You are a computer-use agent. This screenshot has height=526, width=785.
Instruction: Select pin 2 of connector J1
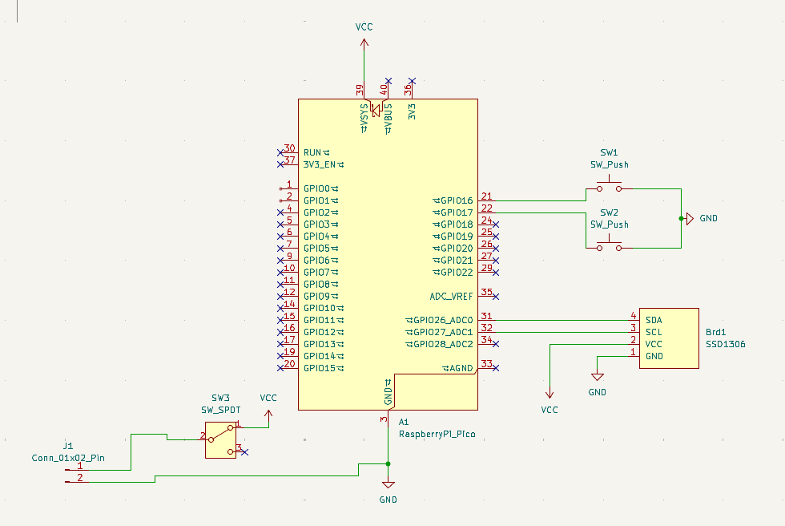(x=77, y=481)
